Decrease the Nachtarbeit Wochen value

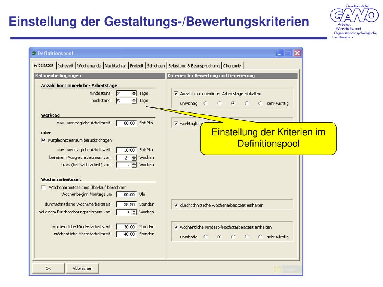[134, 166]
